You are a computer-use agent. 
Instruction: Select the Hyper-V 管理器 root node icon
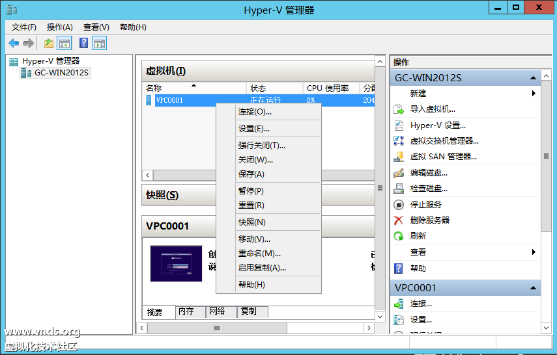point(14,62)
